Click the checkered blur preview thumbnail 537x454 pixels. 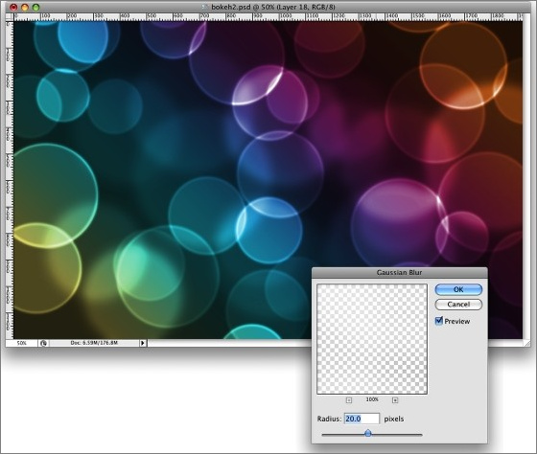point(372,339)
